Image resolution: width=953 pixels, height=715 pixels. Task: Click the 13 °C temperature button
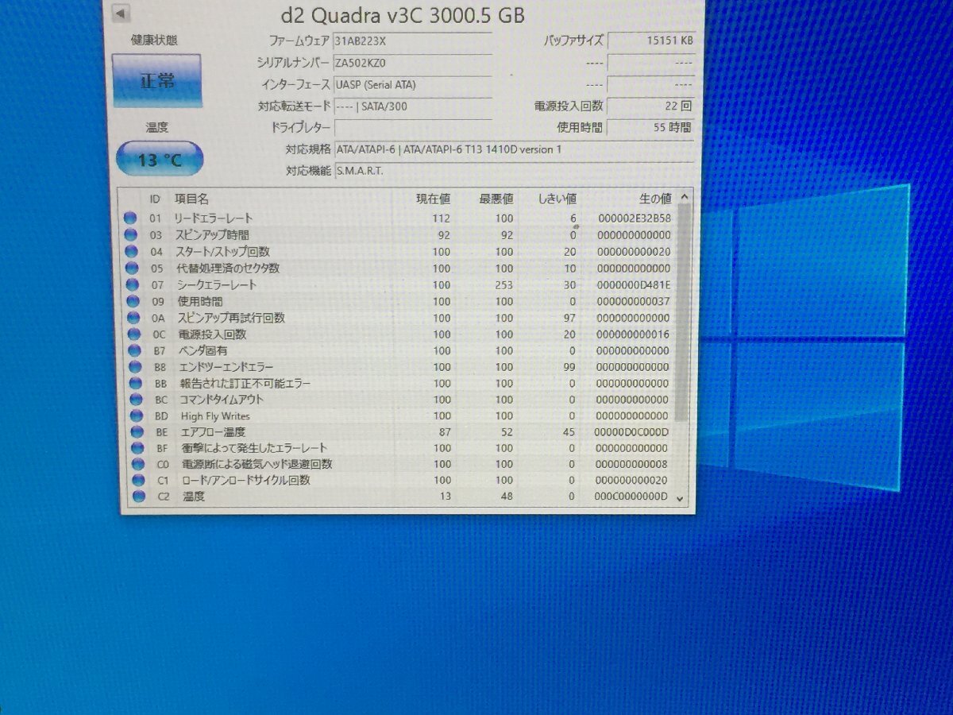(x=160, y=160)
